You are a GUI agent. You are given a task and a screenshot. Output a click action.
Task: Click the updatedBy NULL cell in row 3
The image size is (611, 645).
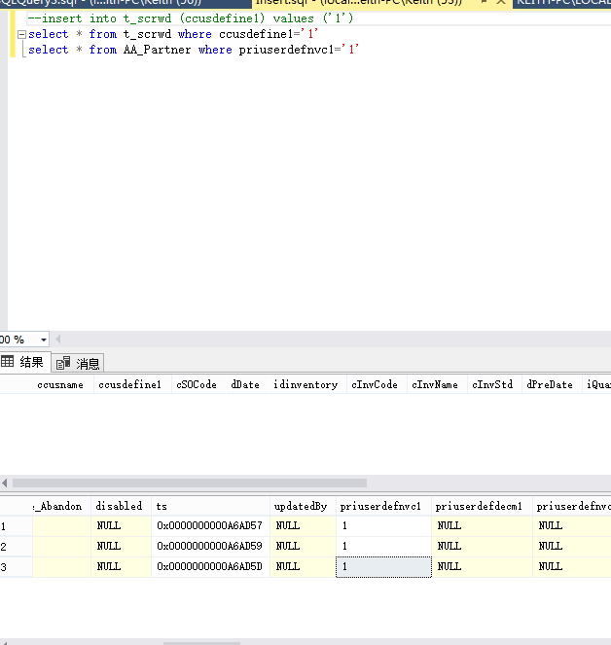303,567
